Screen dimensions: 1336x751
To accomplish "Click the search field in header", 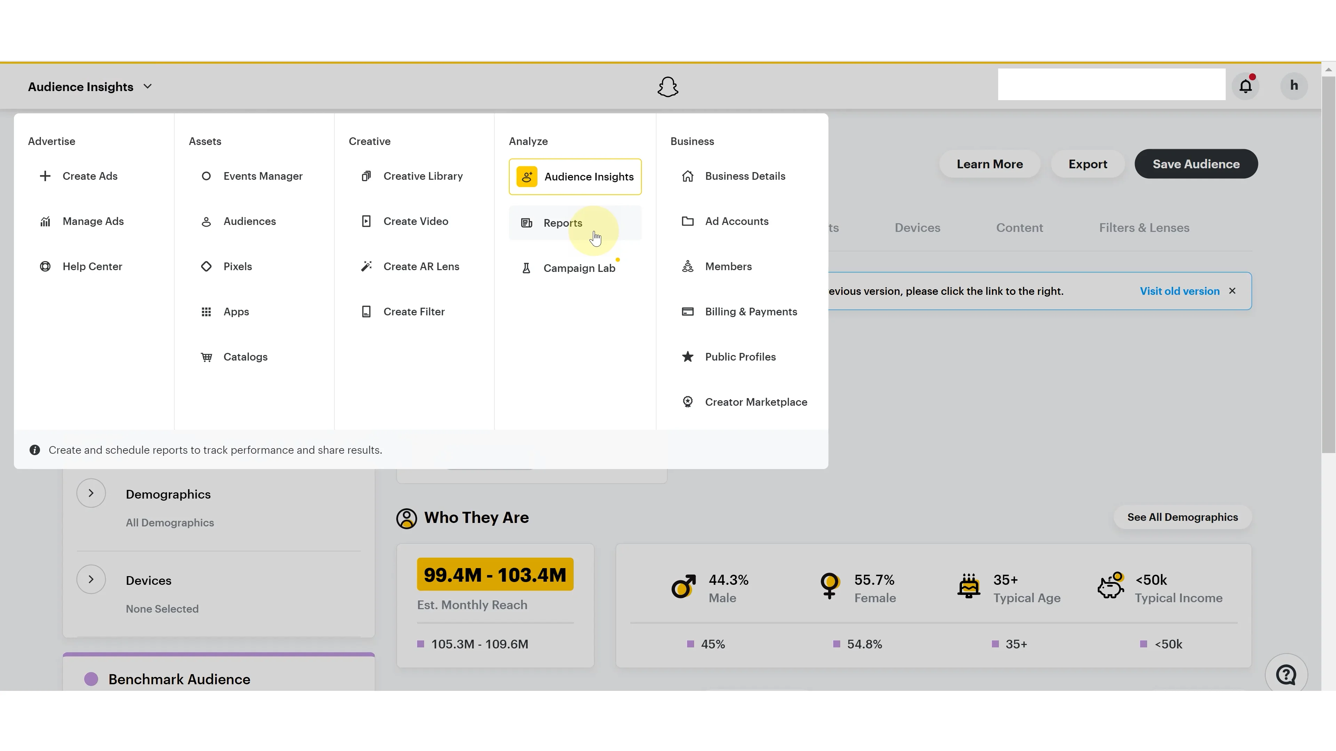I will click(1112, 84).
